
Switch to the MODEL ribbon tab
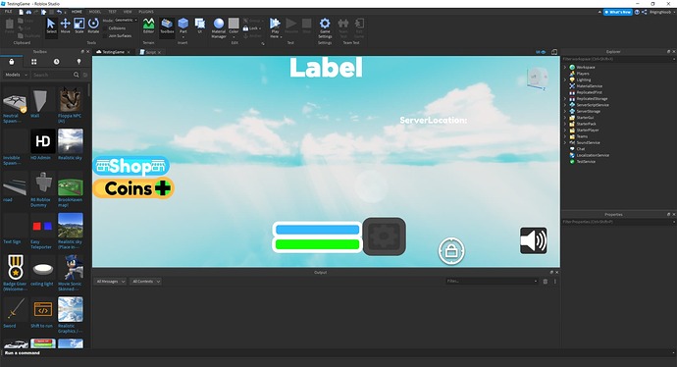[x=94, y=12]
